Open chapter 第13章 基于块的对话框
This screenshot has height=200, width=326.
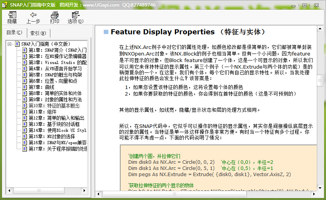click(54, 124)
